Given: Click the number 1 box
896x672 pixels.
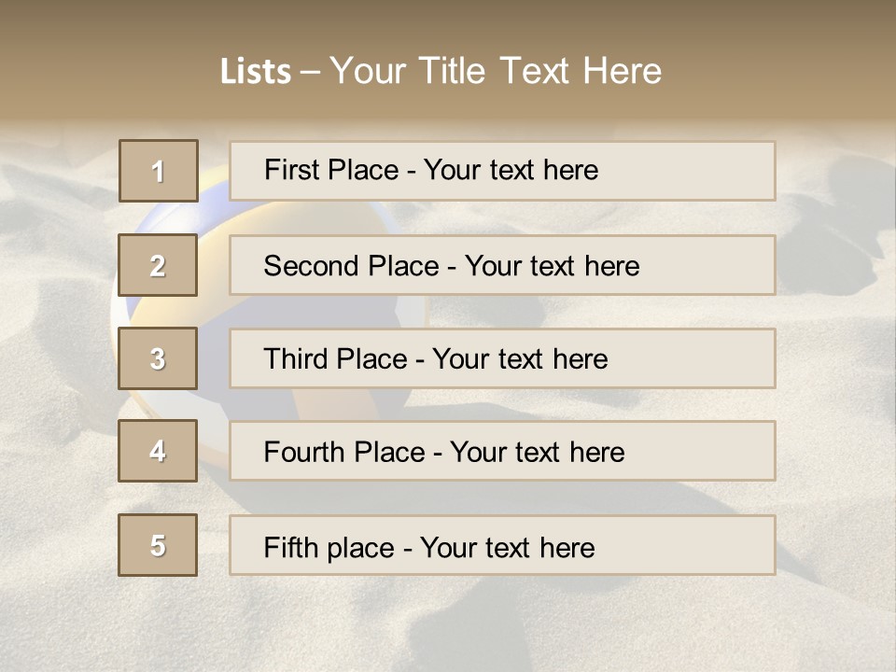Looking at the screenshot, I should click(159, 171).
